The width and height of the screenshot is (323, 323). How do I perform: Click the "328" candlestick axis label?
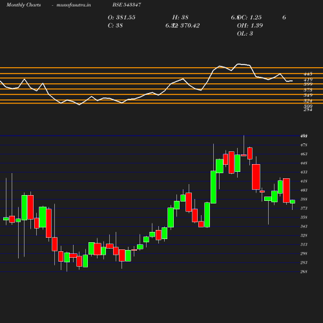pyautogui.click(x=304, y=236)
